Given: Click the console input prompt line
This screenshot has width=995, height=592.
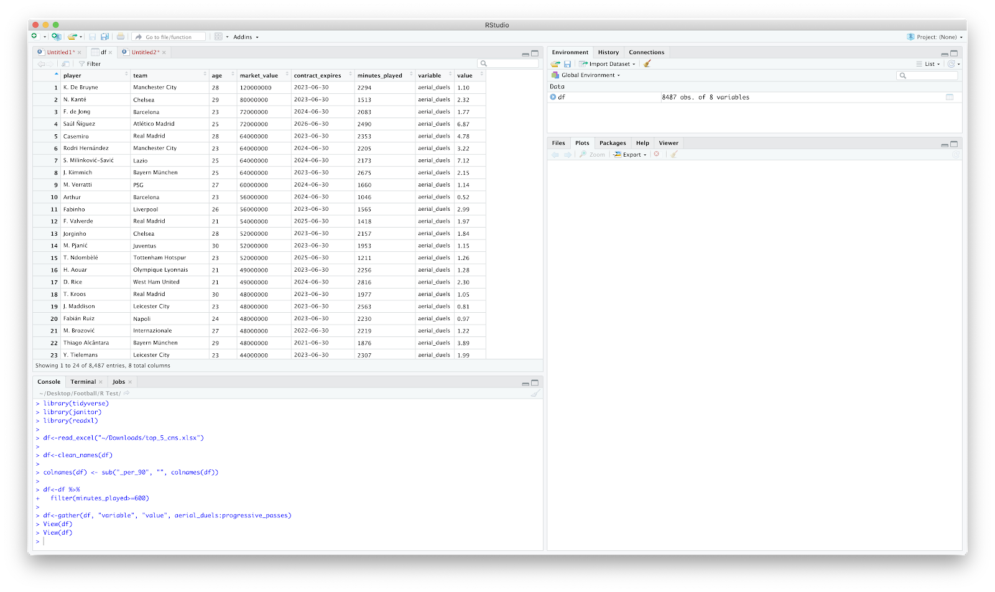Looking at the screenshot, I should pyautogui.click(x=288, y=542).
